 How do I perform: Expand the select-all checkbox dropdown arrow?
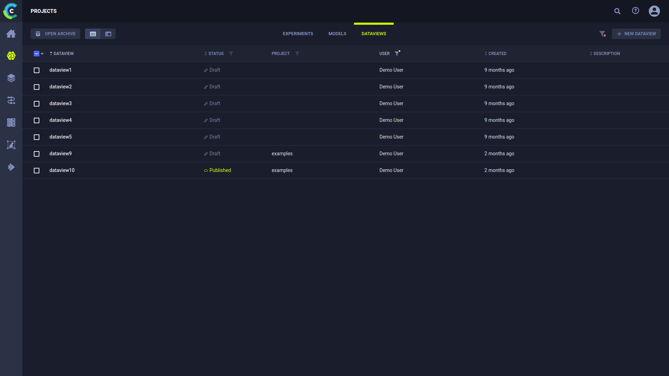pos(42,54)
